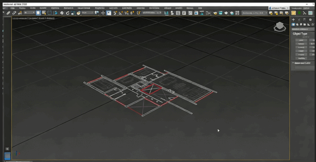Select the Cameras category icon

point(305,25)
